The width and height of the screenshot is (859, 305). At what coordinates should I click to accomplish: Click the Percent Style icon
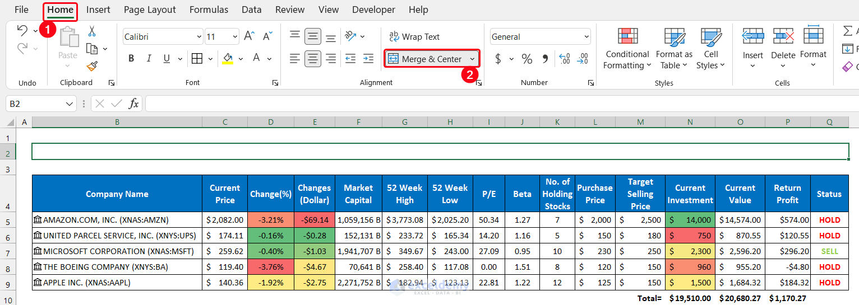pyautogui.click(x=527, y=59)
